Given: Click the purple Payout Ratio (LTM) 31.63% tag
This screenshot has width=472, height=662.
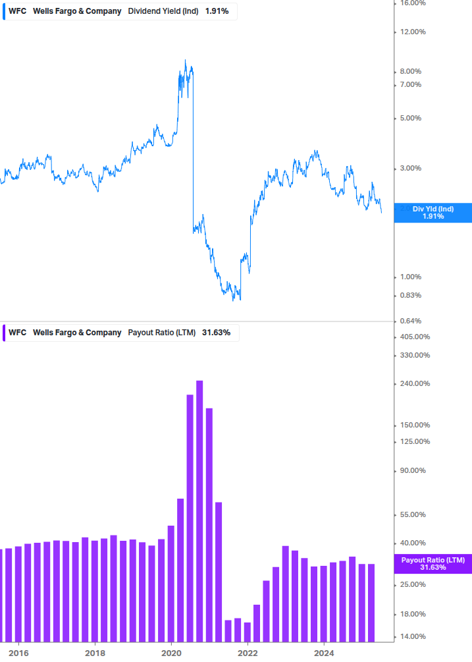Looking at the screenshot, I should (433, 564).
